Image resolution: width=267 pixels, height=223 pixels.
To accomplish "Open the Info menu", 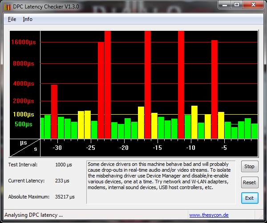I will [28, 19].
